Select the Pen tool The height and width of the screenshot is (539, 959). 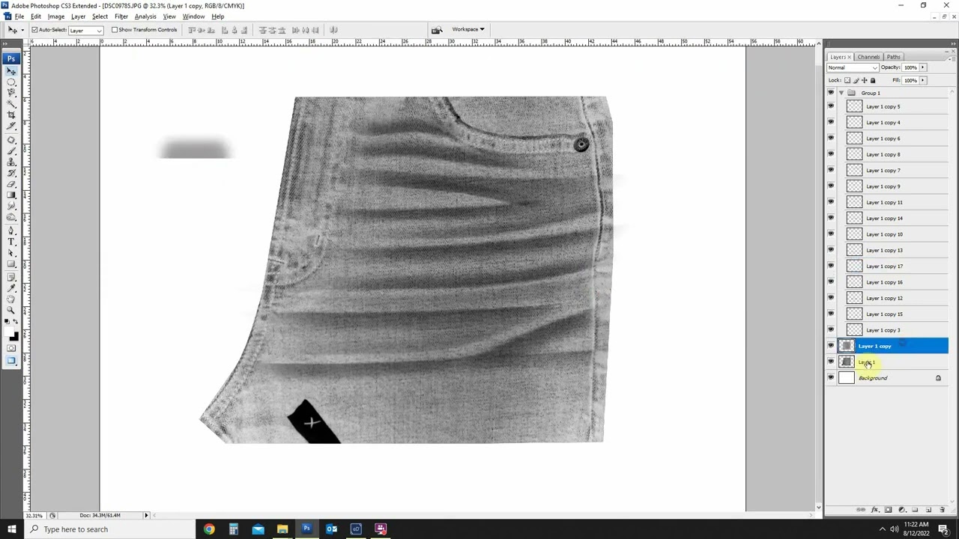pos(11,230)
